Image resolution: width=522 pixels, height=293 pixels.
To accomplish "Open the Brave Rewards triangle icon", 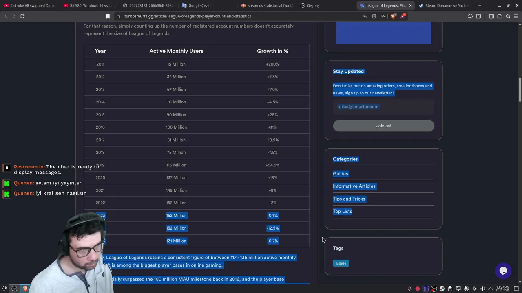I will [x=403, y=16].
